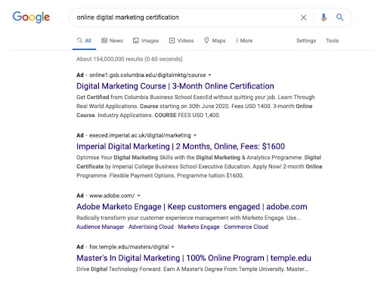
Task: Expand arrow next to fox.temple.edu ad URL
Action: pos(173,247)
